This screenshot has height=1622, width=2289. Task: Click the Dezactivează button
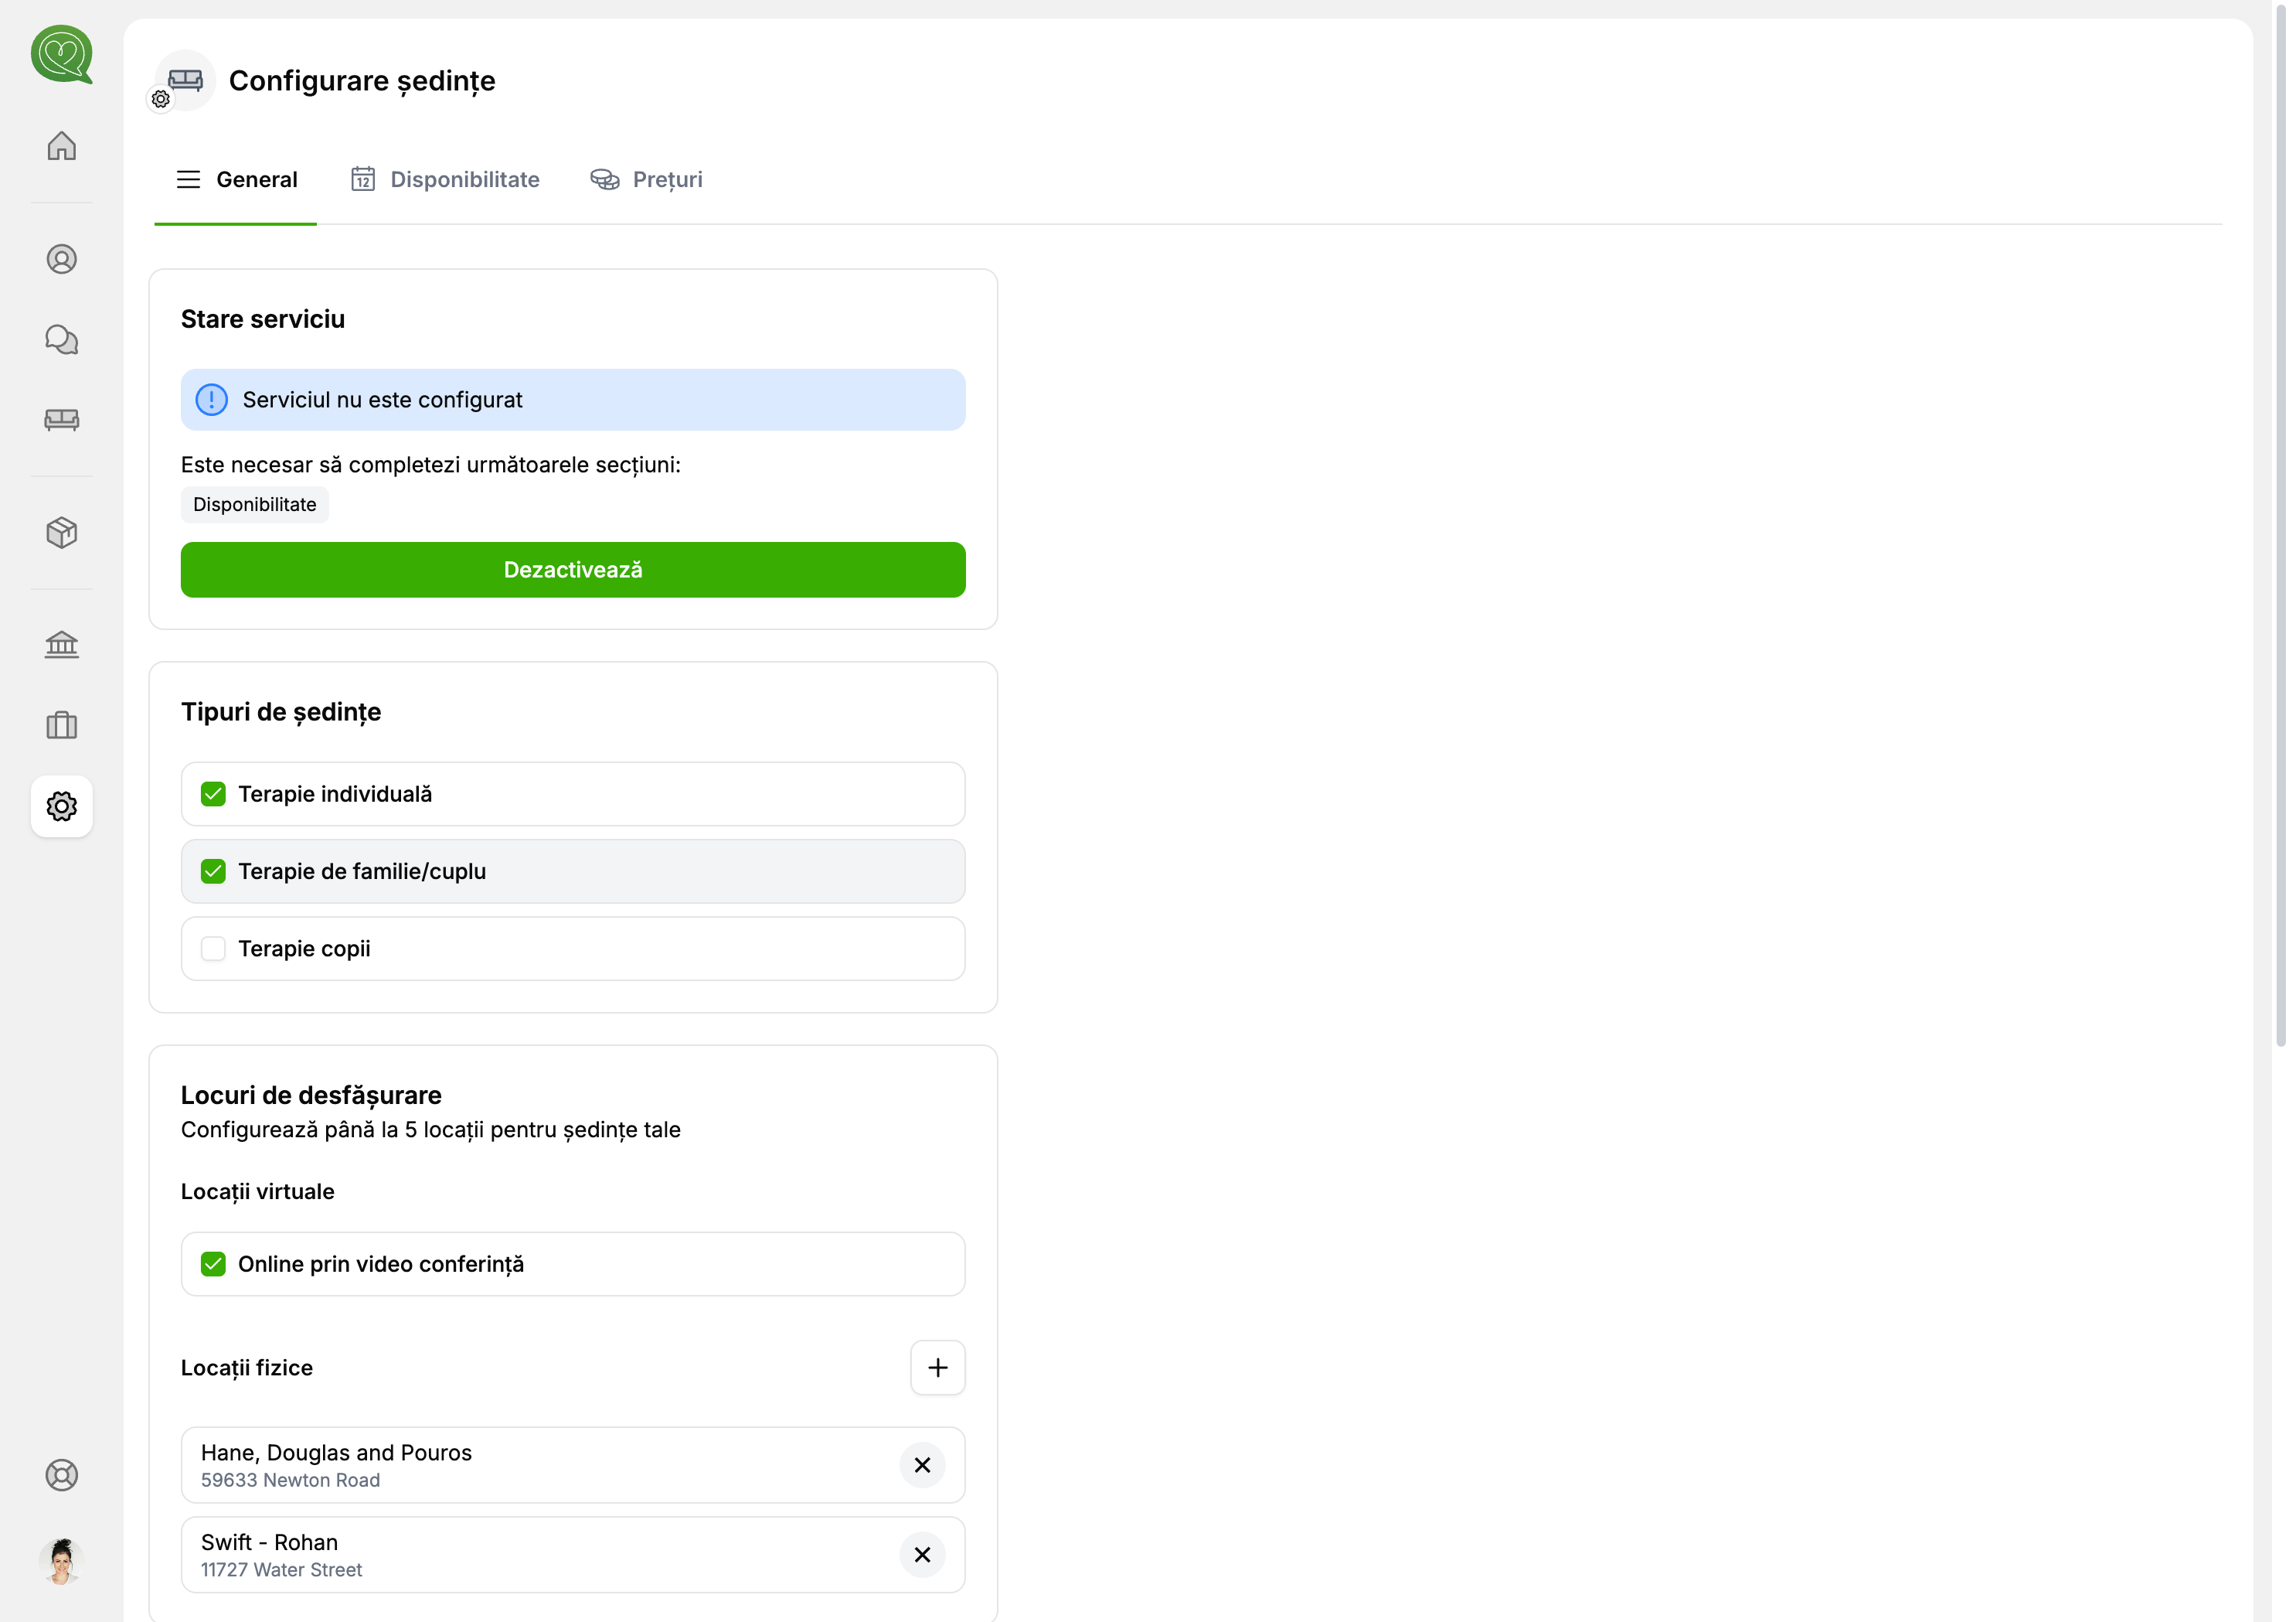(x=573, y=571)
